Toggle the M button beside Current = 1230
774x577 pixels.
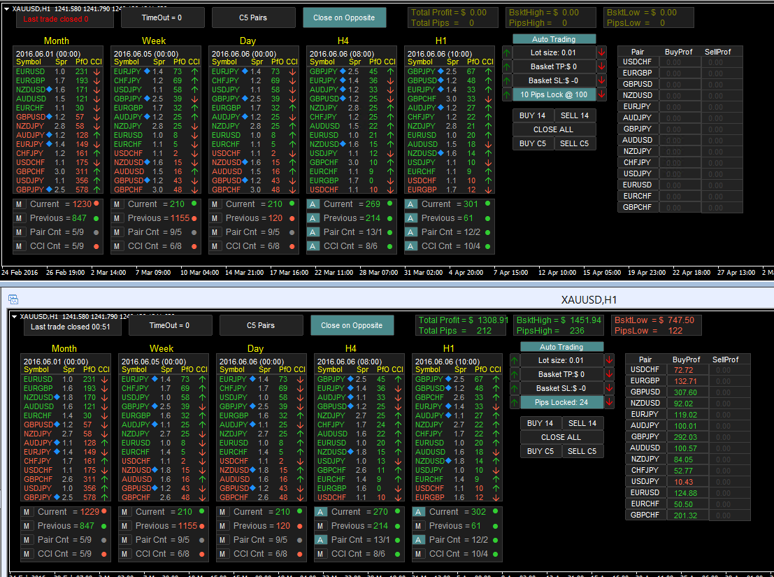tap(20, 204)
